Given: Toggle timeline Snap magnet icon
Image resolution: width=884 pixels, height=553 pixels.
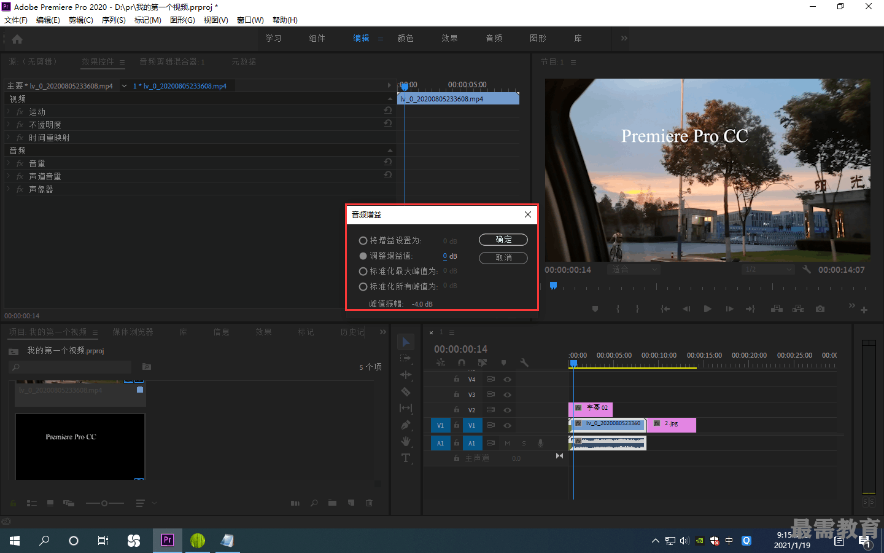Looking at the screenshot, I should (x=462, y=363).
